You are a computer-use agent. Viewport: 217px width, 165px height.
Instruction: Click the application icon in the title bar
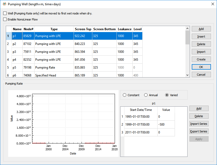[x=4, y=4]
